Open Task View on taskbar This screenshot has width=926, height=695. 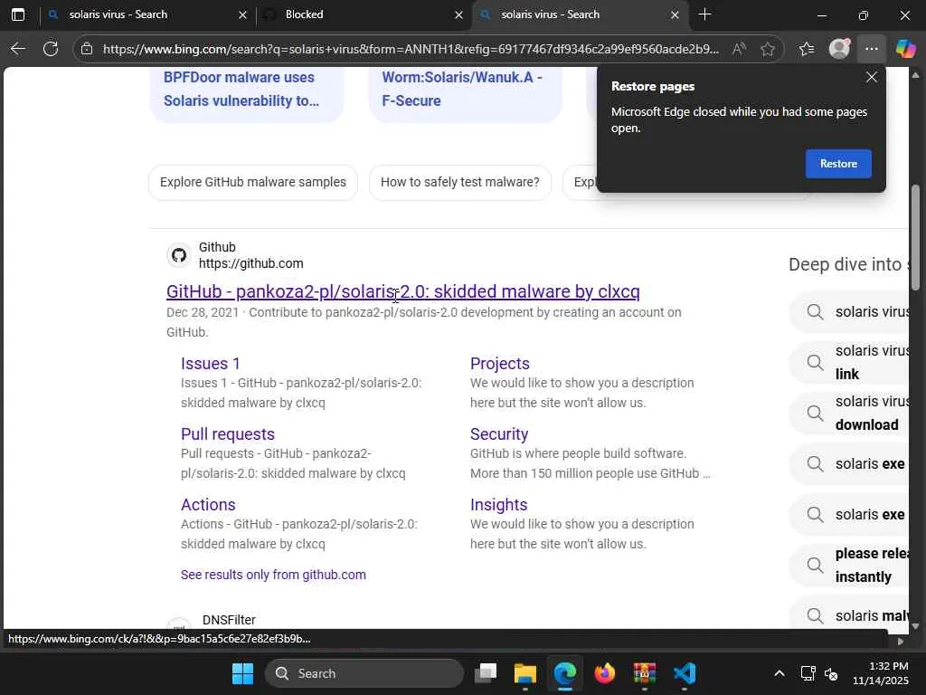[x=486, y=673]
